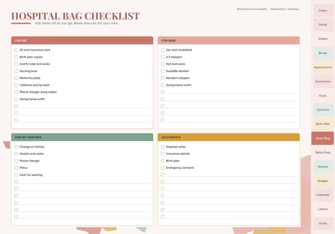This screenshot has height=234, width=335.
Task: Switch to the Names tab
Action: coord(323,167)
